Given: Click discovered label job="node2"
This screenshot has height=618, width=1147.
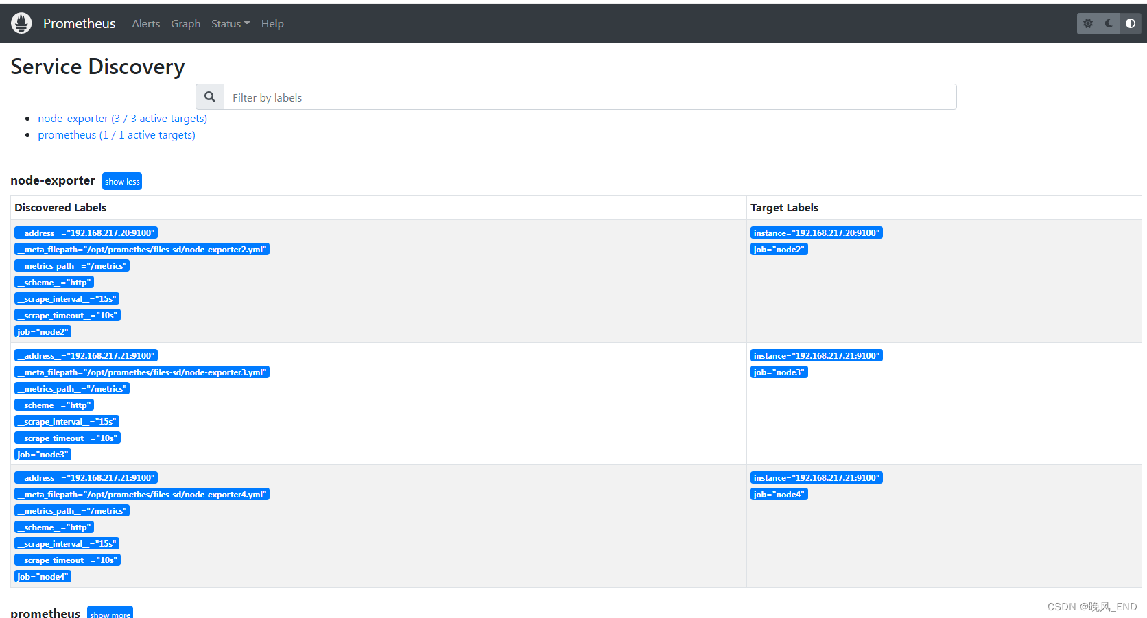Looking at the screenshot, I should pyautogui.click(x=43, y=332).
